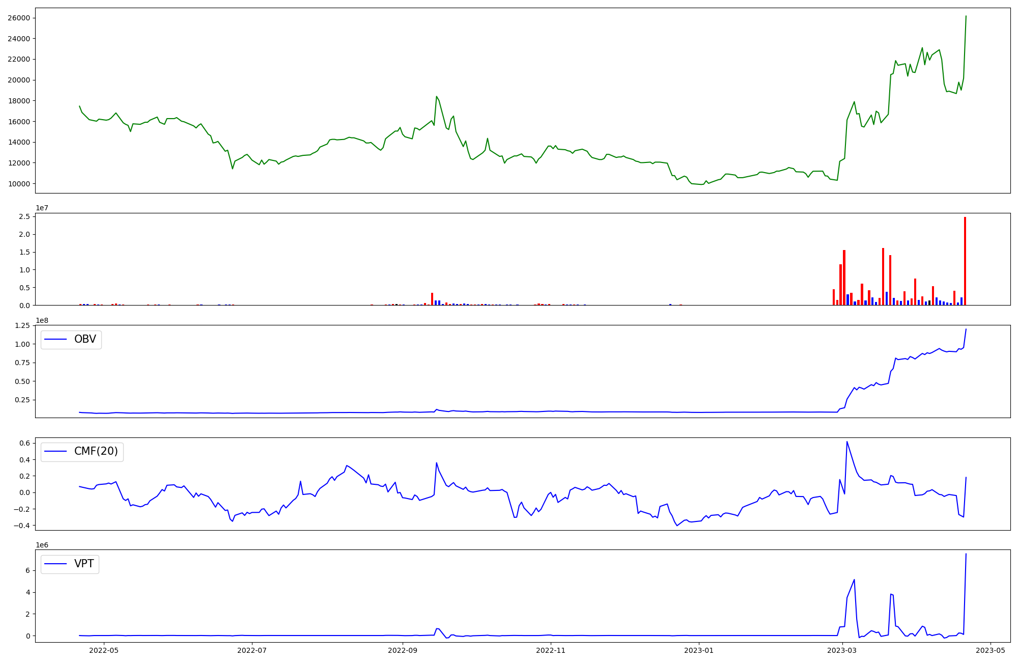Screen dimensions: 1018x662
Task: Click the 2023-05 x-axis date label
Action: click(991, 650)
